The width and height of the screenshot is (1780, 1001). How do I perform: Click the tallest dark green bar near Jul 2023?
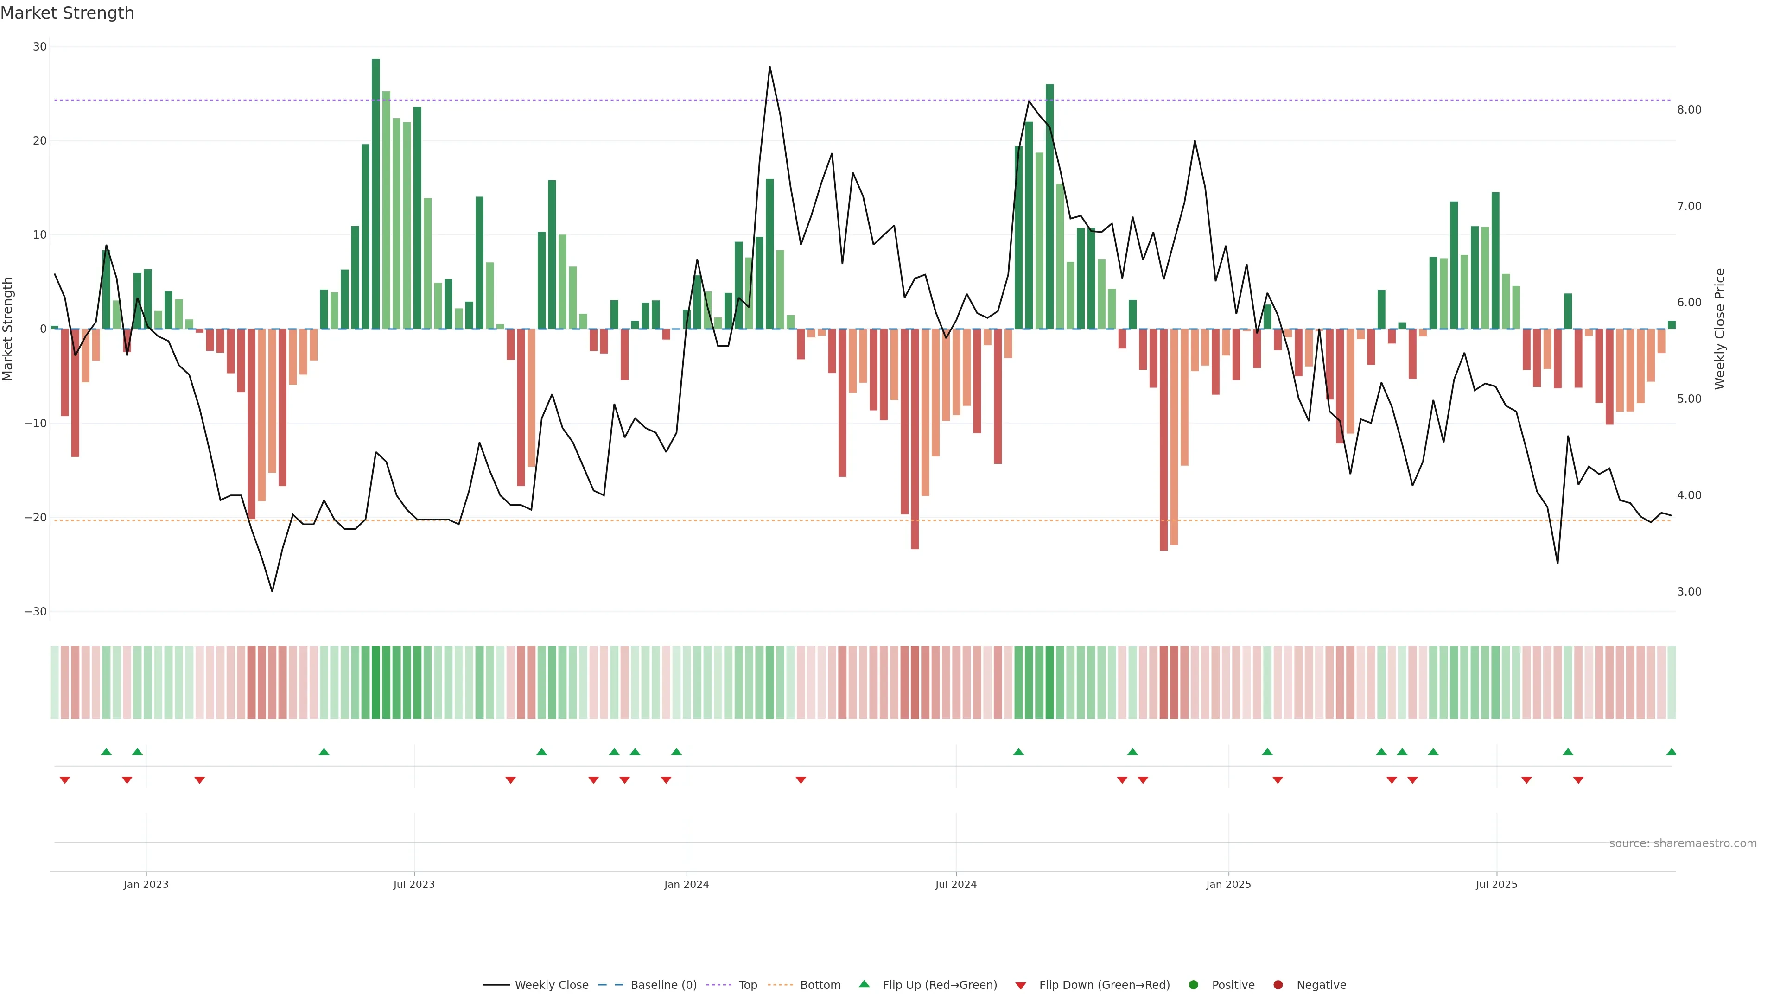pos(376,193)
